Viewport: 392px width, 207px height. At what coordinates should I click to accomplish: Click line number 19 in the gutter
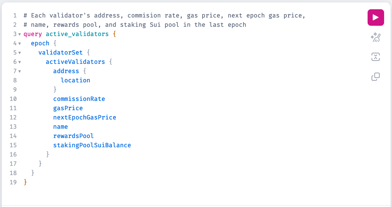pyautogui.click(x=13, y=182)
